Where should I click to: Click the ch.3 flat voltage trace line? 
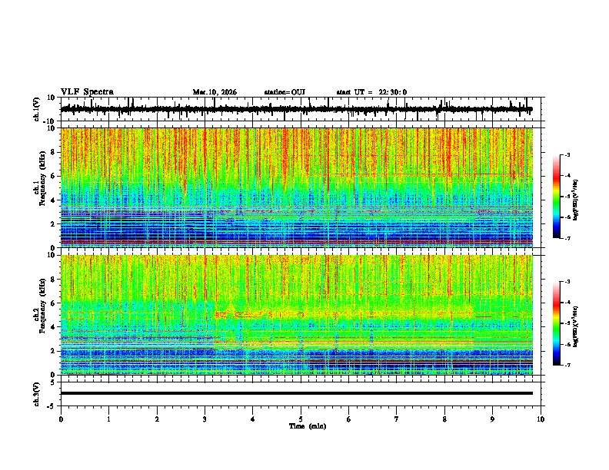(x=297, y=393)
